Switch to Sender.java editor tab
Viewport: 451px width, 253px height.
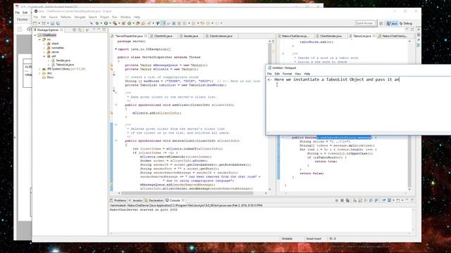[x=190, y=36]
